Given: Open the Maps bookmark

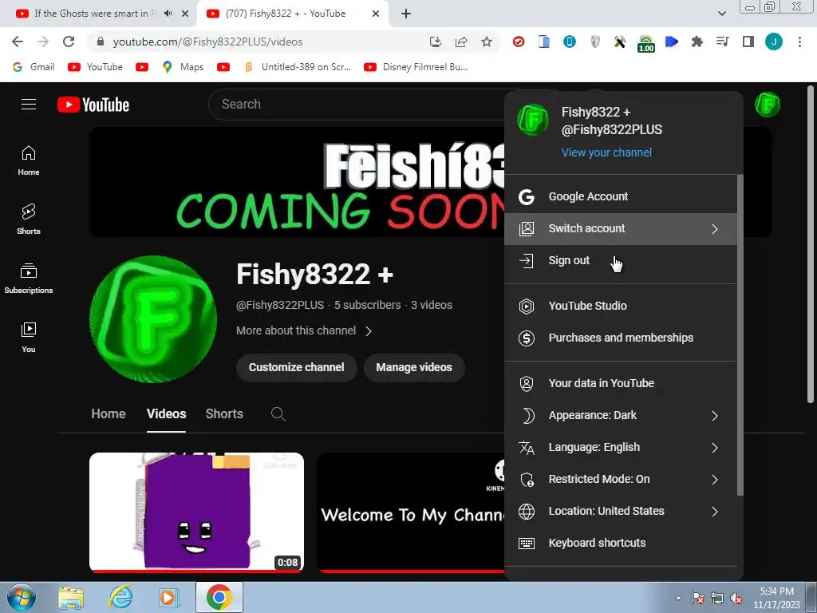Looking at the screenshot, I should click(183, 67).
